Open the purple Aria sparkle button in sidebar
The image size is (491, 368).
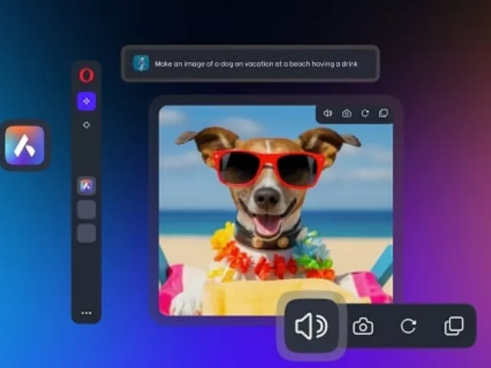(86, 100)
